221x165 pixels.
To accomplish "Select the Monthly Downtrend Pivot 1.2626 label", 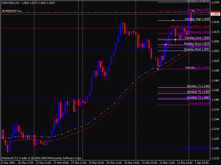I will coord(190,26).
